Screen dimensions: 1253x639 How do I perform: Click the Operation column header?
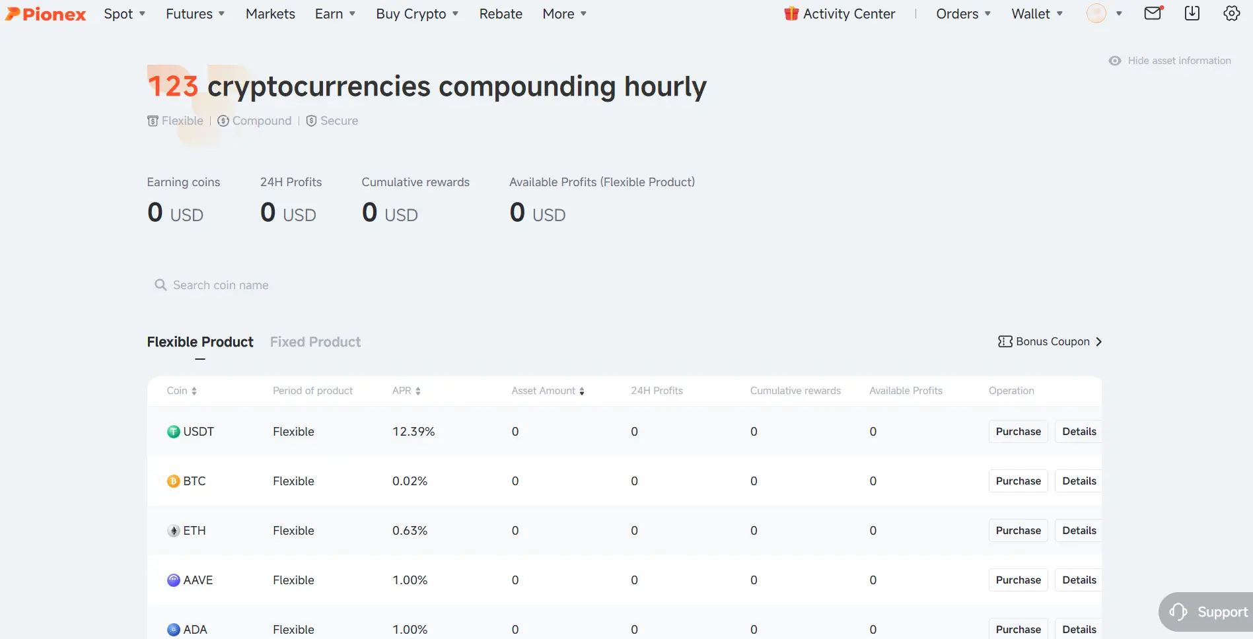pyautogui.click(x=1011, y=391)
